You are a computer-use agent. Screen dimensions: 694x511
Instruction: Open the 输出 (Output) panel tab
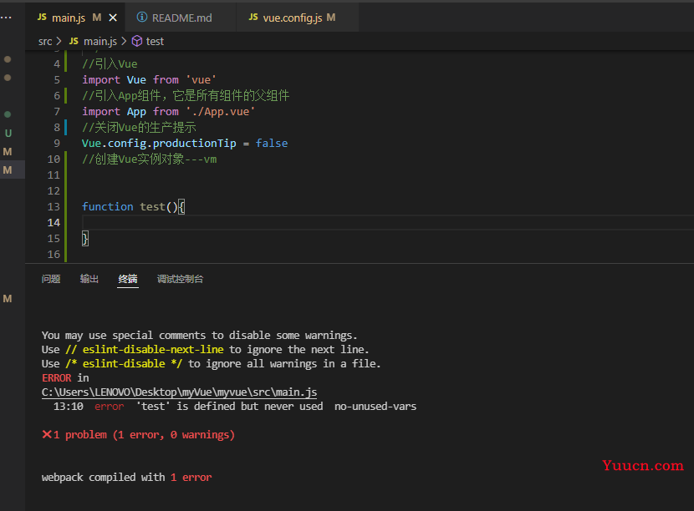pos(89,279)
